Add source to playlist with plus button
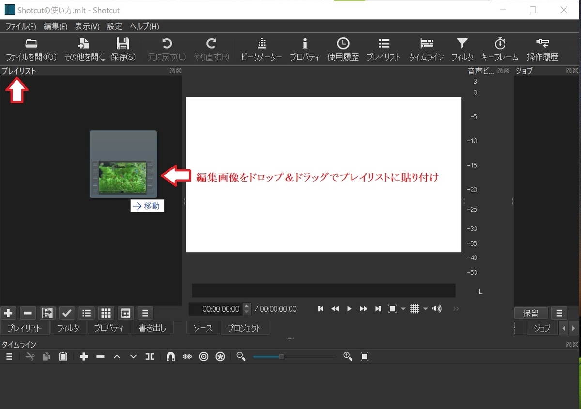Viewport: 581px width, 409px height. pos(8,313)
